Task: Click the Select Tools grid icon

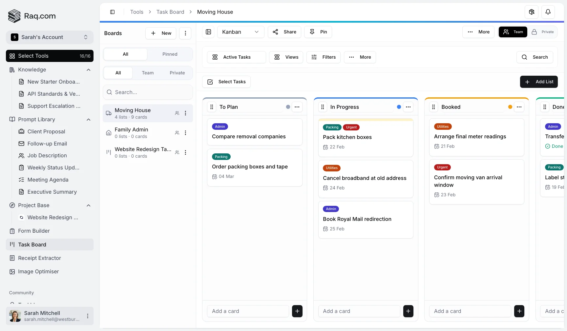Action: coord(12,56)
